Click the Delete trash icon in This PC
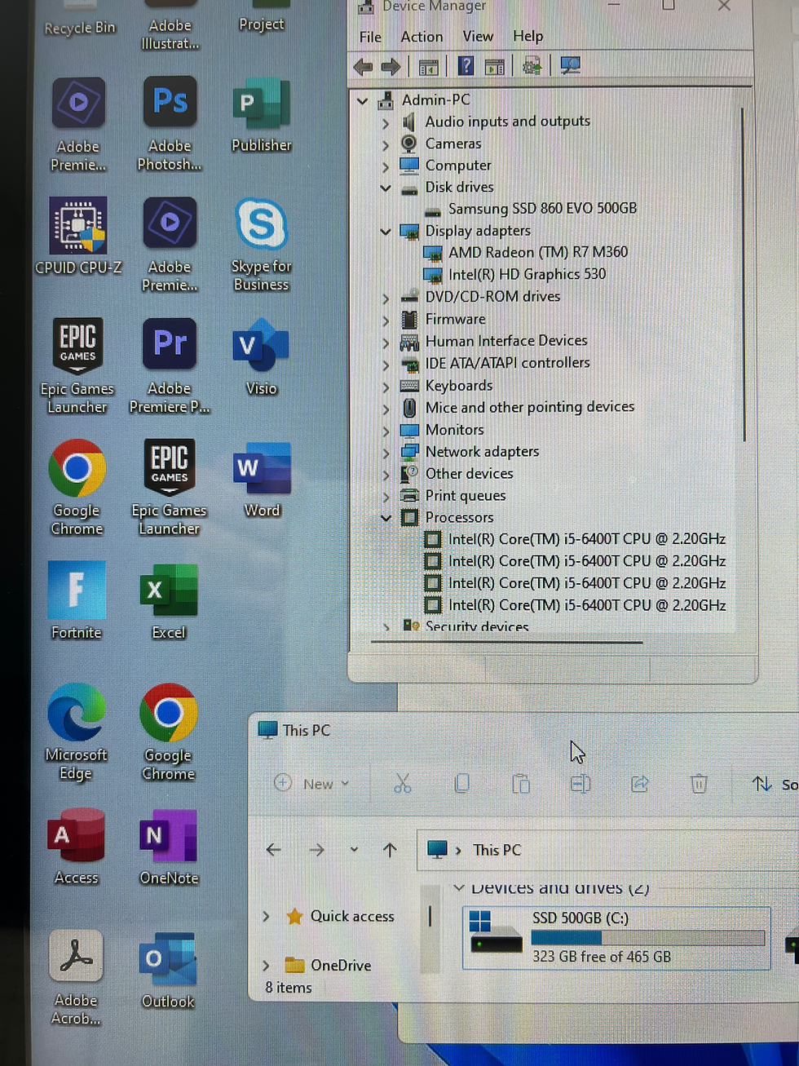The image size is (799, 1066). pos(699,784)
